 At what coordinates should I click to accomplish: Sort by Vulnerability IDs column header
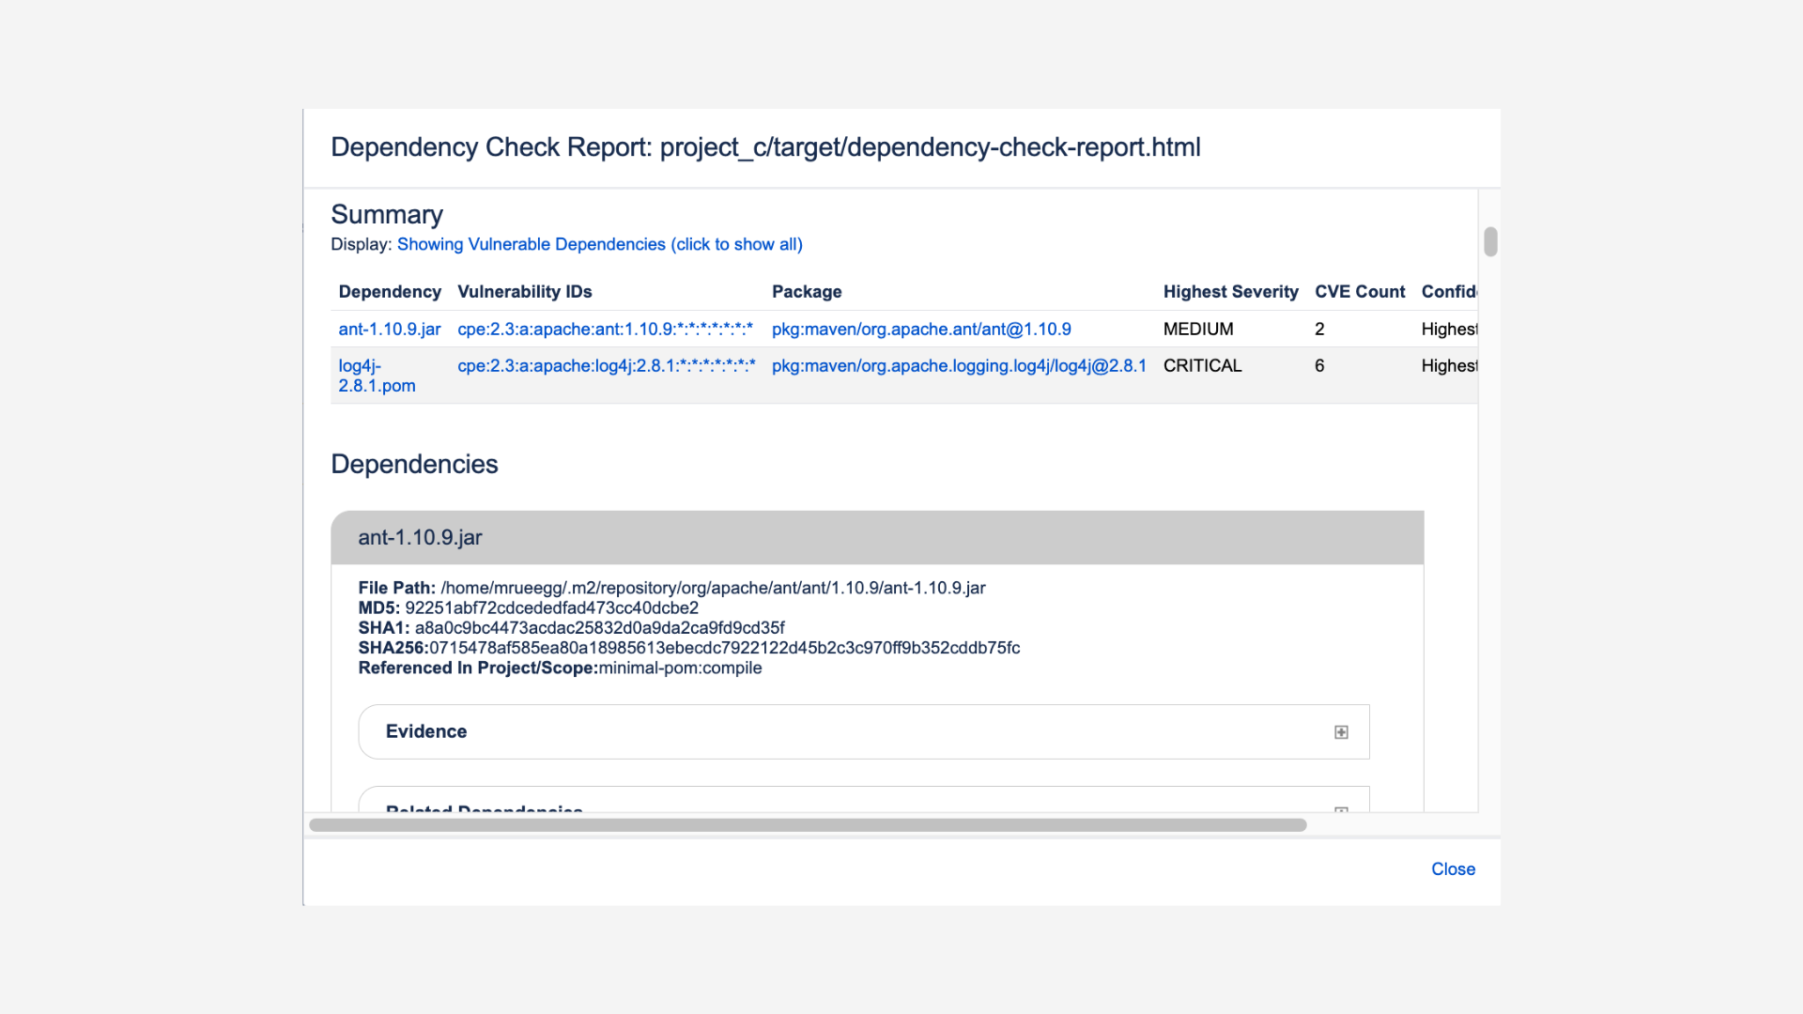point(524,292)
